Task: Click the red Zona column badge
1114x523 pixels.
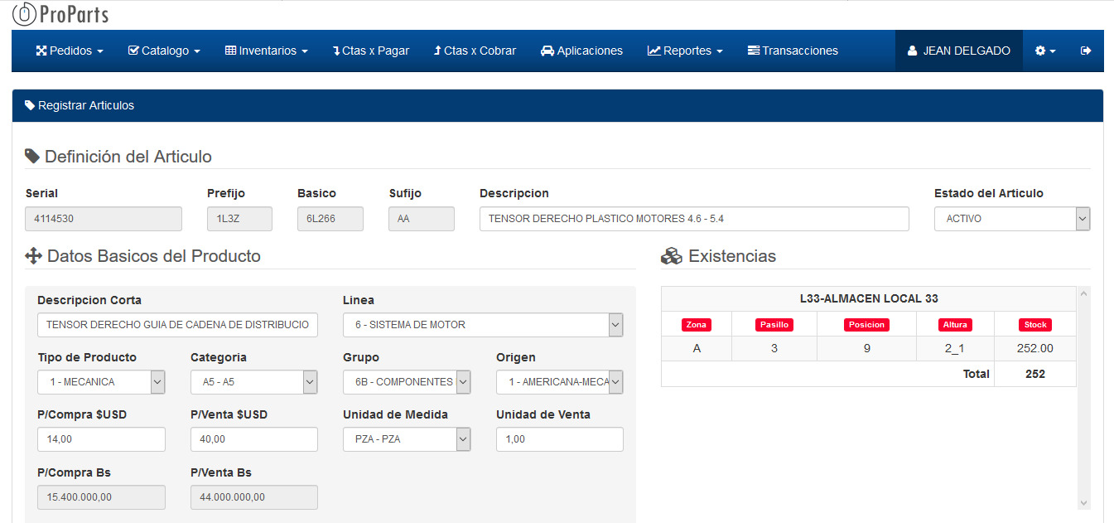Action: pyautogui.click(x=696, y=325)
